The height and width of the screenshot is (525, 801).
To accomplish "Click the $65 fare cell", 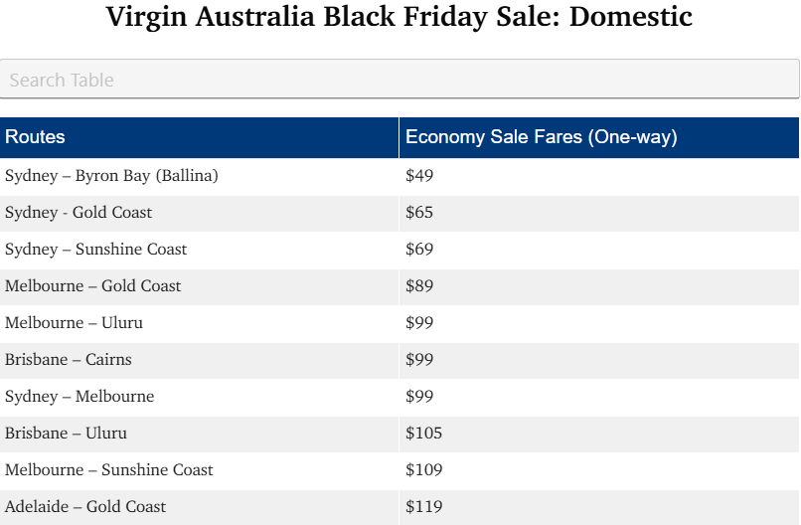I will point(419,213).
